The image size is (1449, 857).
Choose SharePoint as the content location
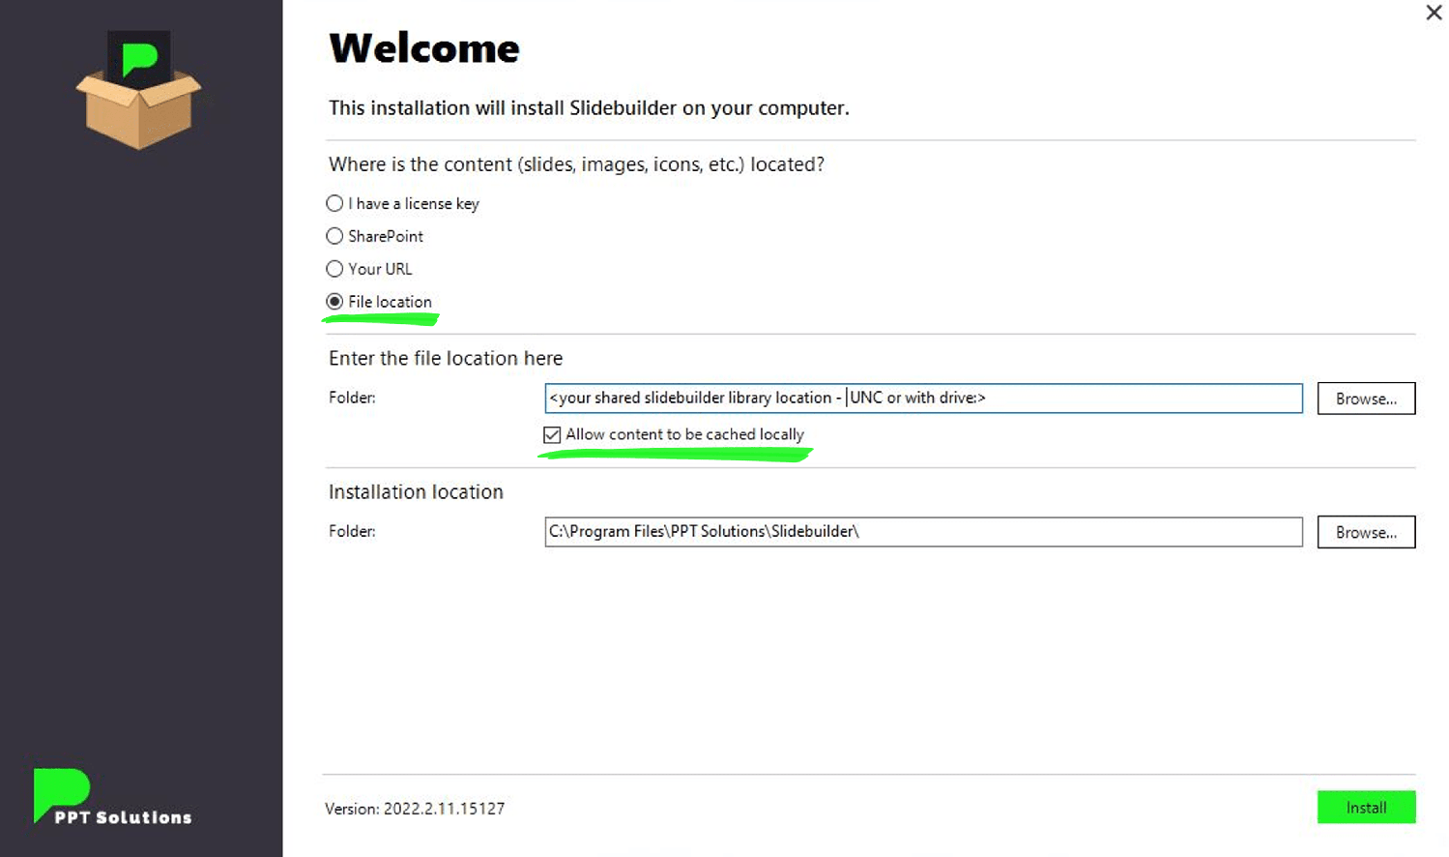pyautogui.click(x=333, y=236)
